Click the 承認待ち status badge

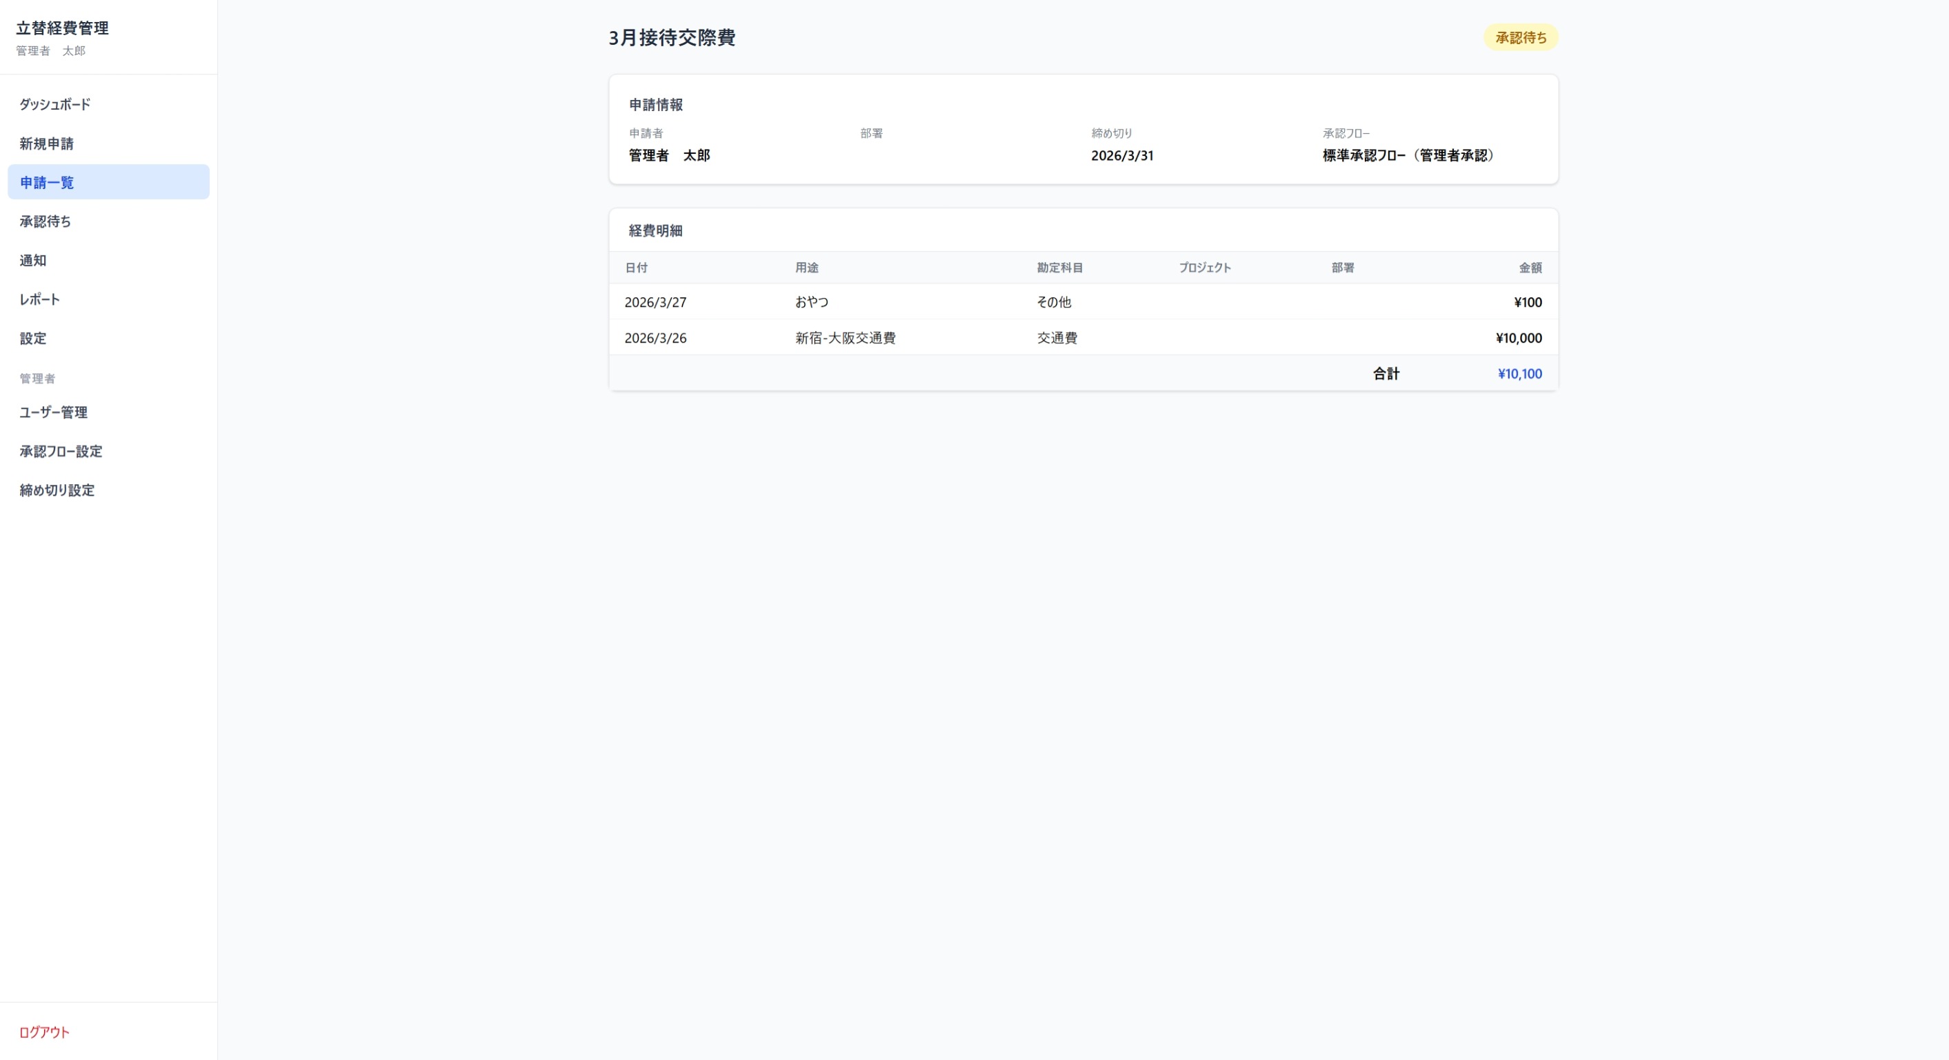point(1521,37)
